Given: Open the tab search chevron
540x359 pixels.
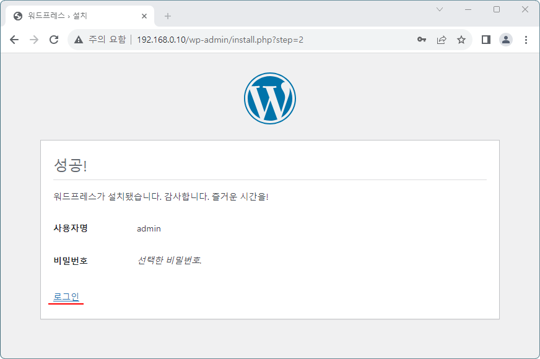Looking at the screenshot, I should pos(440,9).
